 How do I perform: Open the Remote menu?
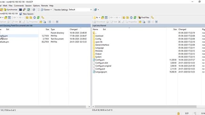[x=45, y=6]
